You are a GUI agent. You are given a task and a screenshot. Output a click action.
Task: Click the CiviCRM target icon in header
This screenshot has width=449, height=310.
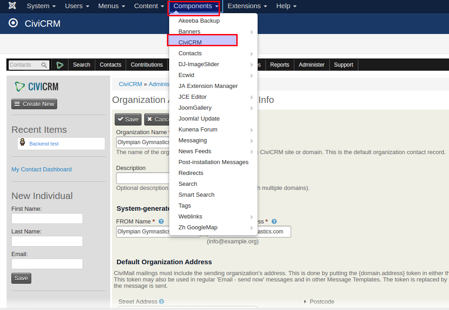(x=13, y=23)
